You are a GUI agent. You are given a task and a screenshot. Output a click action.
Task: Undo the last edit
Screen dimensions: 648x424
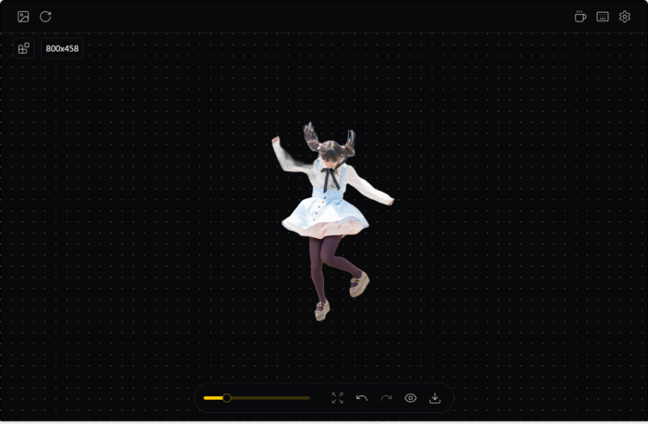362,398
